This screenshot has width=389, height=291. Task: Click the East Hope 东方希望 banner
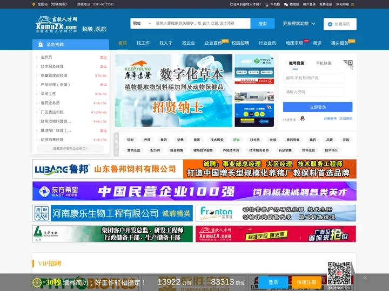(x=194, y=191)
